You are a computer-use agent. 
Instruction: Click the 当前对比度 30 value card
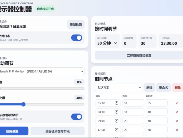pyautogui.click(x=148, y=41)
